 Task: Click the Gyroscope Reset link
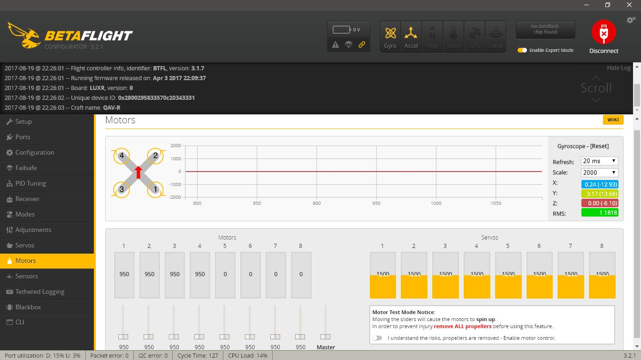(x=599, y=146)
